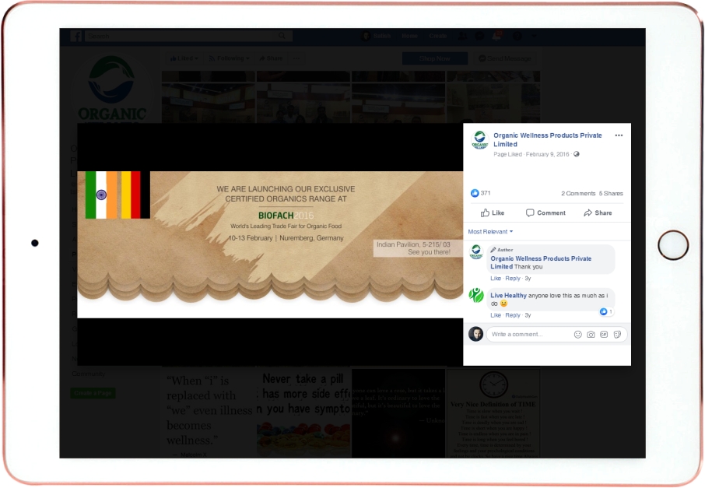Image resolution: width=705 pixels, height=488 pixels.
Task: Post a GIF using the GIF icon
Action: 604,335
